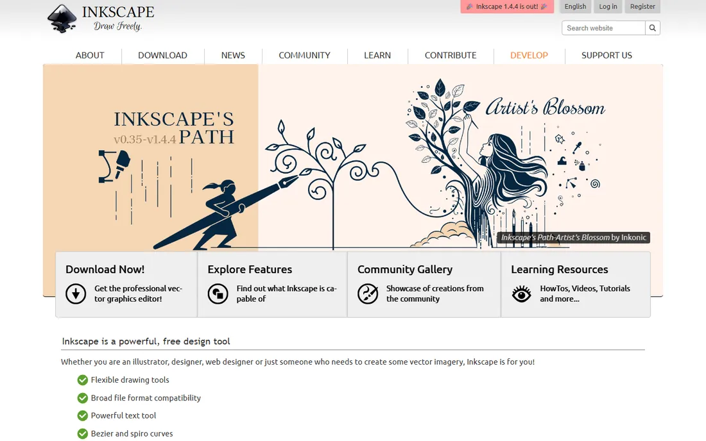Click the Powerful text tool checkmark icon
706x441 pixels.
point(82,416)
